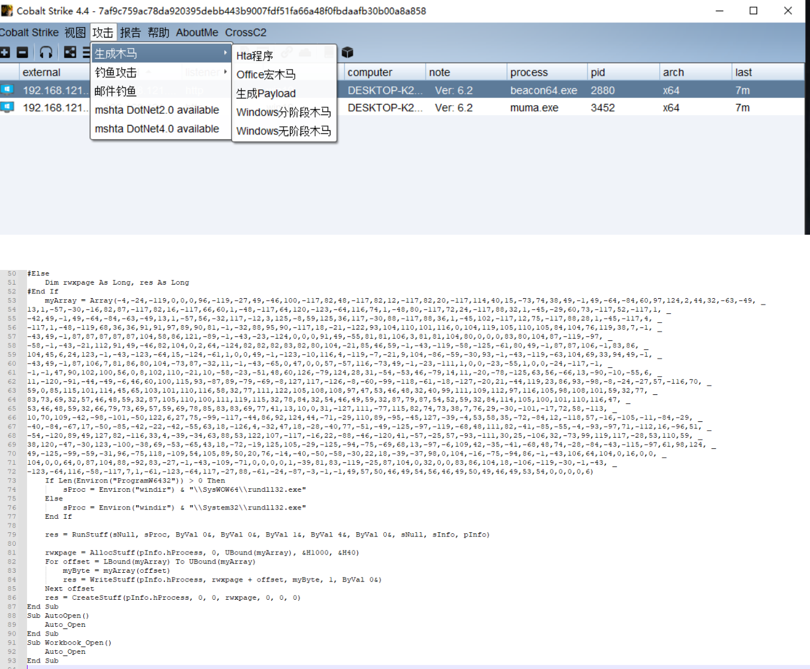The height and width of the screenshot is (669, 810).
Task: Open the CrossC2 menu
Action: 246,32
